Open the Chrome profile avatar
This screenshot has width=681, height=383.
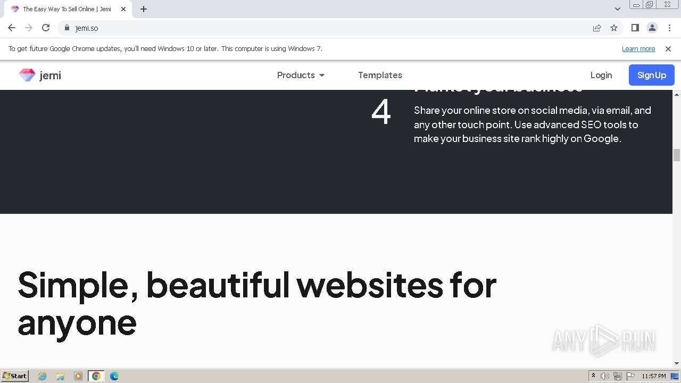(x=652, y=28)
